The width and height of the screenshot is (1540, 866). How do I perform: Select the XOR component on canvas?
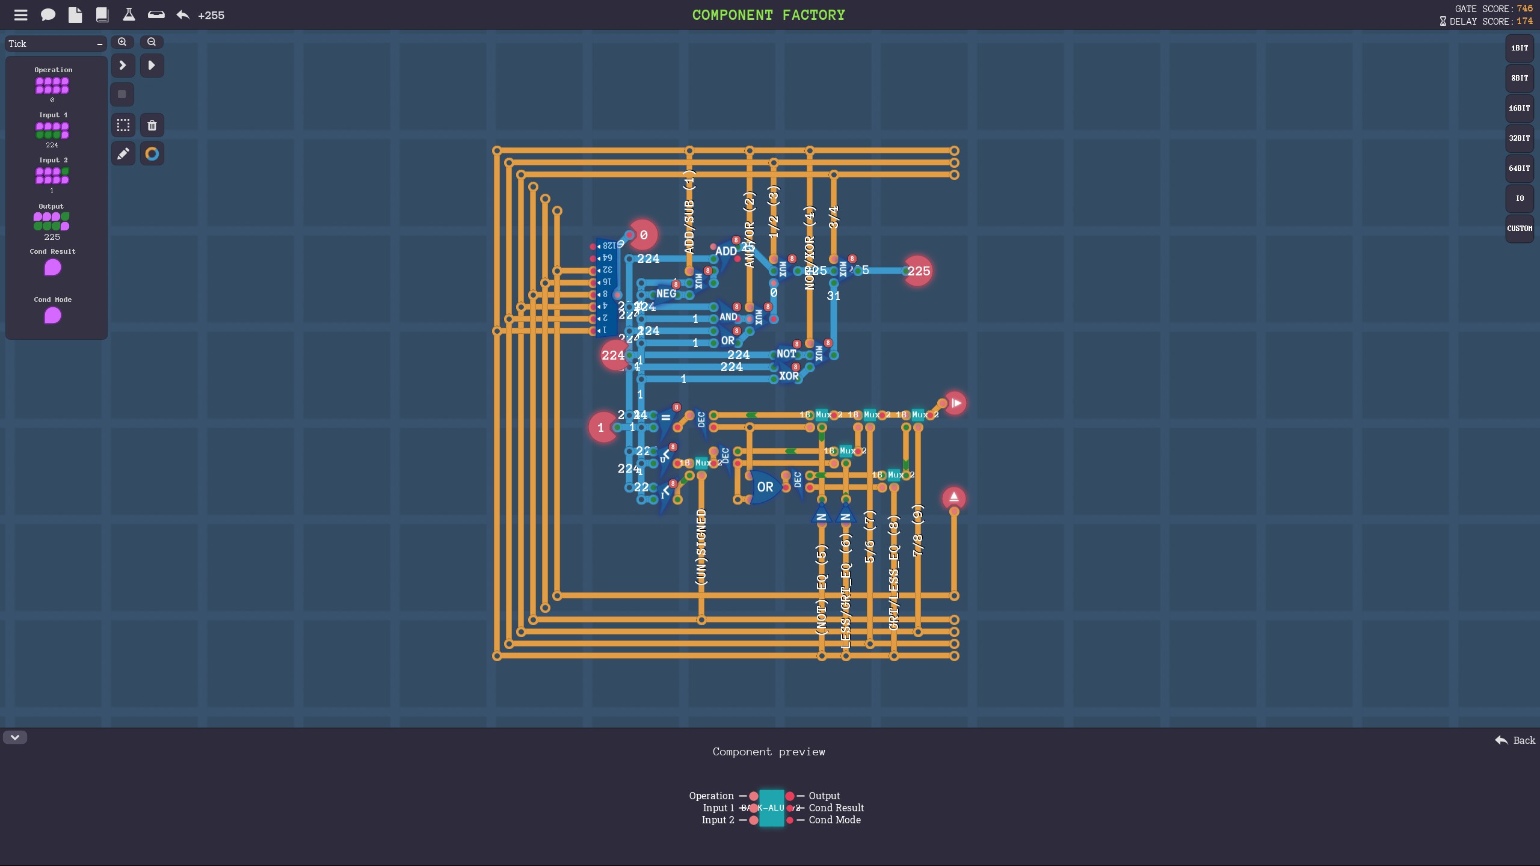coord(789,376)
